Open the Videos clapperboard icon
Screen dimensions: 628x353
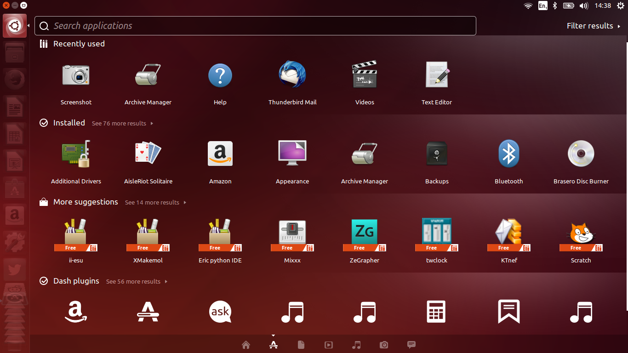(365, 74)
